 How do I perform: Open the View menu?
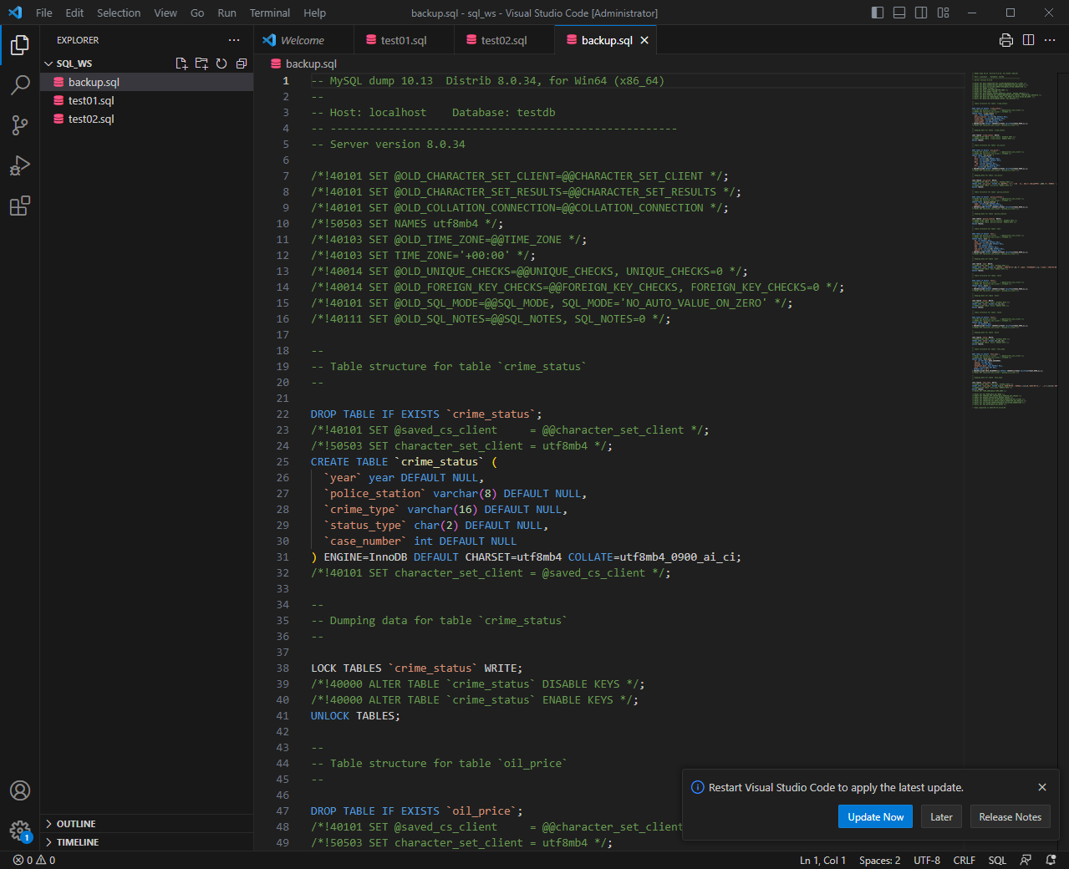coord(165,13)
